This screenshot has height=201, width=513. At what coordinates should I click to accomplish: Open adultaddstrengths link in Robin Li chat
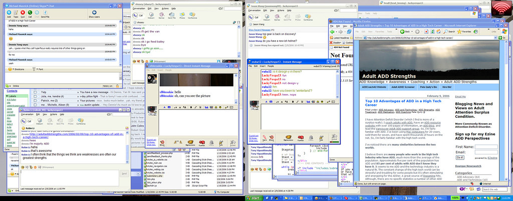(76, 135)
